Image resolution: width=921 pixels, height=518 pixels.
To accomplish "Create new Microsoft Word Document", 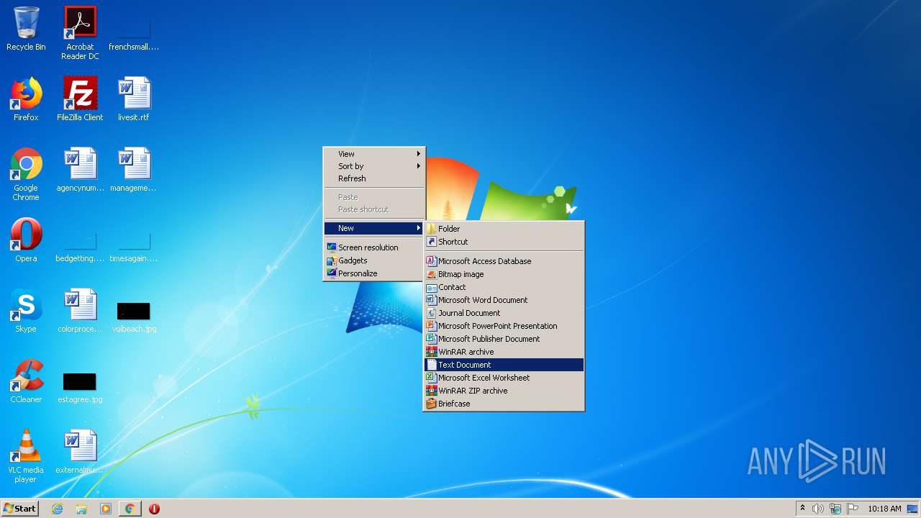I will tap(504, 300).
